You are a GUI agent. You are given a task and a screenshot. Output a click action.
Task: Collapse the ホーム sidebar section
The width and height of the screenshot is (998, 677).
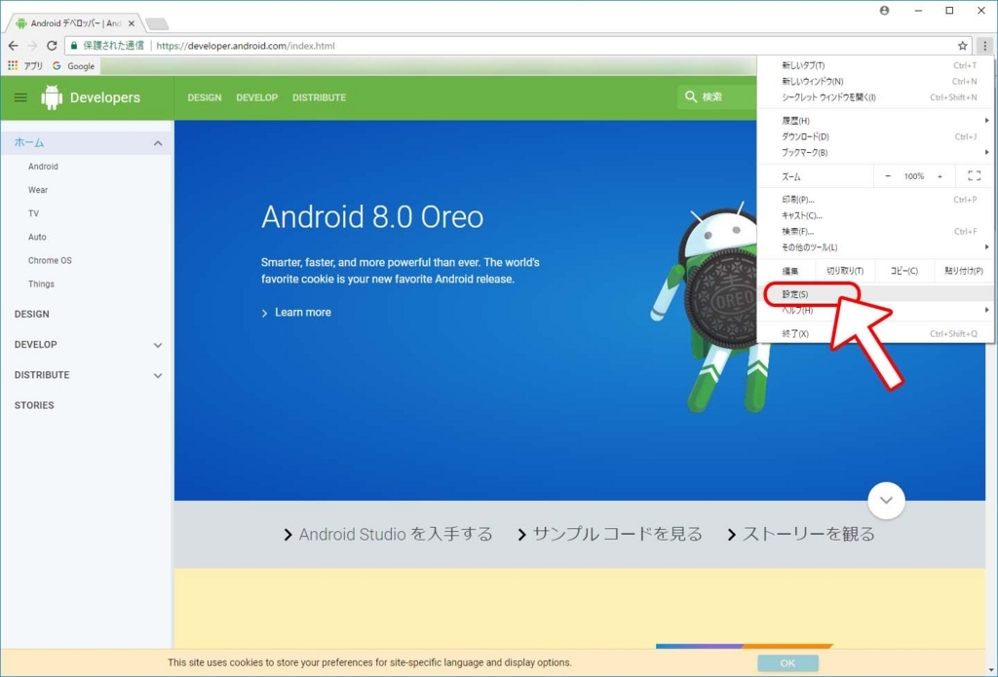coord(158,143)
